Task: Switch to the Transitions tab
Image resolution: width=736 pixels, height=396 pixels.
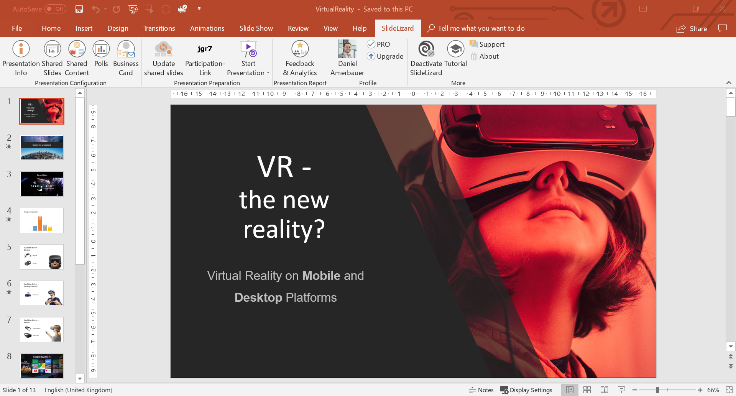Action: click(x=159, y=28)
